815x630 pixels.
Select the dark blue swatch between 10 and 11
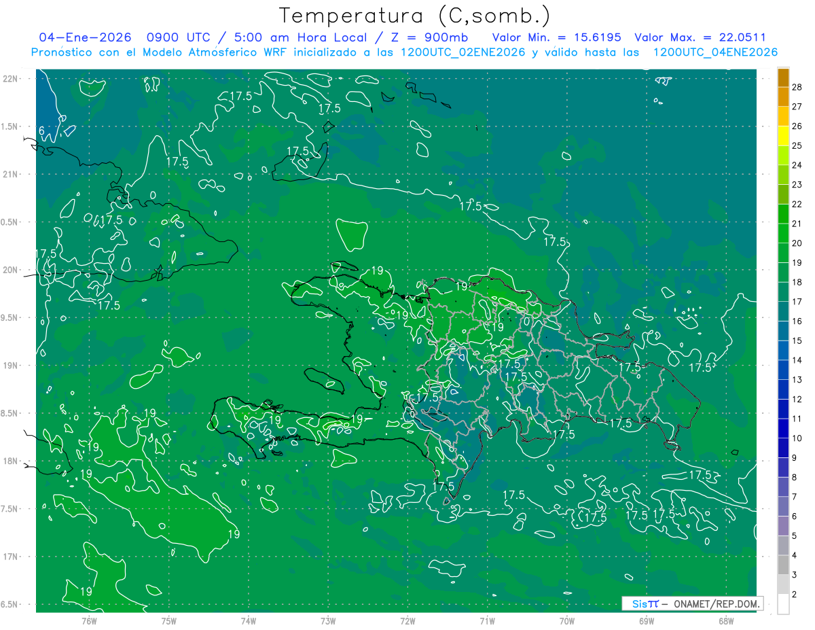tap(783, 428)
